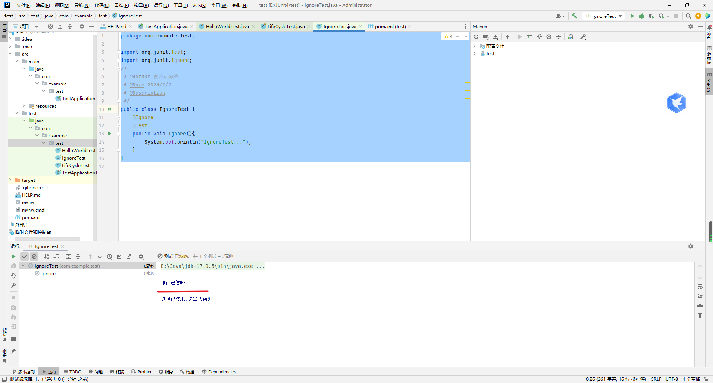The image size is (713, 383).
Task: Toggle Maven offline mode
Action: click(539, 37)
